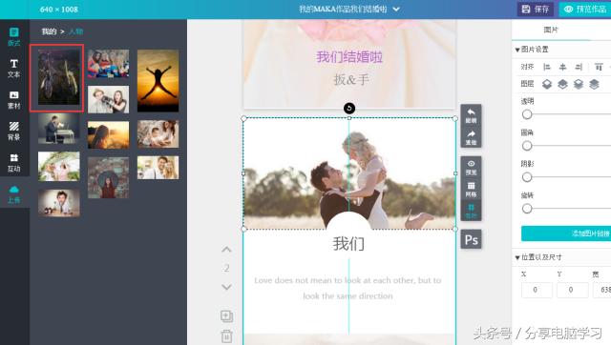The height and width of the screenshot is (345, 611).
Task: Click the third layer-order icon
Action: [579, 84]
